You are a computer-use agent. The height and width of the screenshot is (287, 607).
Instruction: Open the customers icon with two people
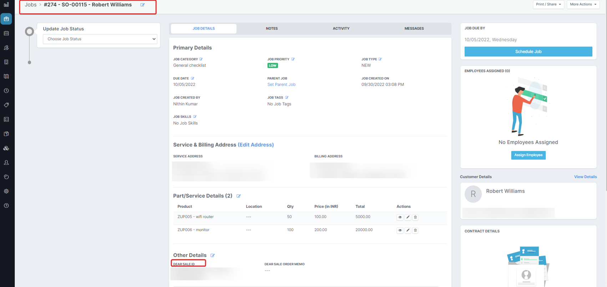point(6,47)
